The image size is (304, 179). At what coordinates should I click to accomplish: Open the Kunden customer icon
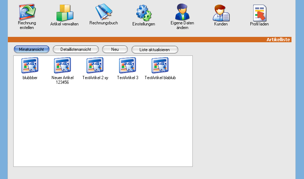point(221,13)
